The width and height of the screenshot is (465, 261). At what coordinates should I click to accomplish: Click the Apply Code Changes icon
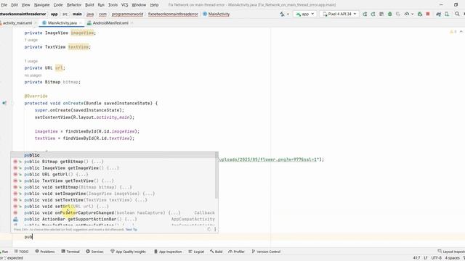[381, 14]
